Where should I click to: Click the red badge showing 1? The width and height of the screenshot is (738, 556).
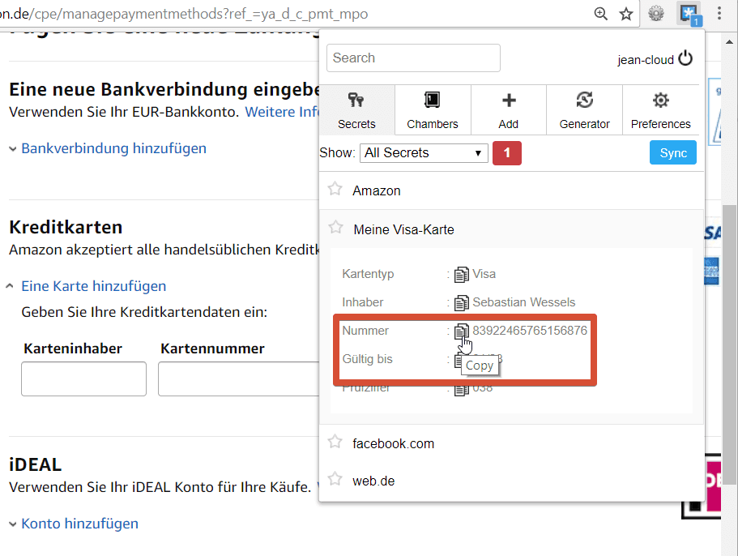tap(507, 153)
